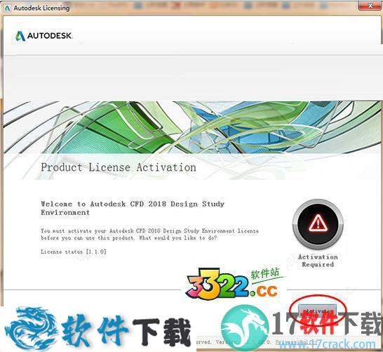This screenshot has width=383, height=352.
Task: Click the License status [1.1.0] text
Action: (x=74, y=252)
